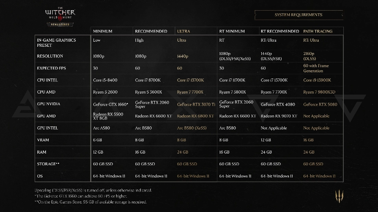The height and width of the screenshot is (212, 378).
Task: Click the '1440p (DLSS/FSR)' resolution cell
Action: tap(271, 56)
